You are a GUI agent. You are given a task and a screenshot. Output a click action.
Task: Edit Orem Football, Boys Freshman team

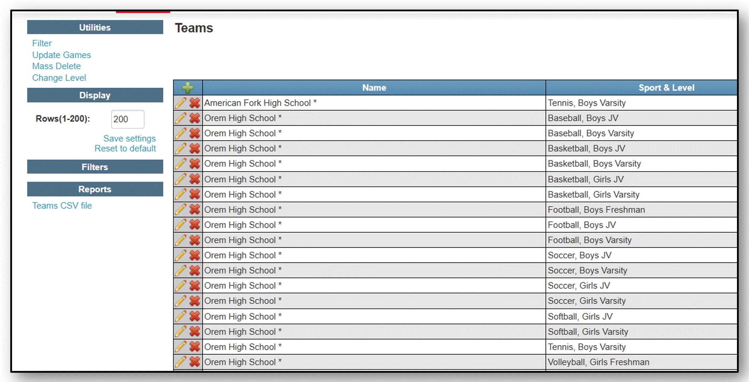[x=181, y=210]
